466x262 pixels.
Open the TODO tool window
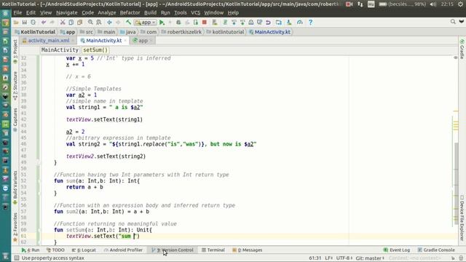tap(55, 250)
